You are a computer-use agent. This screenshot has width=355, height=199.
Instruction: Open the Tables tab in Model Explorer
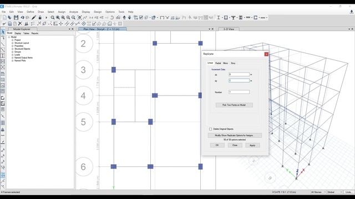[26, 33]
